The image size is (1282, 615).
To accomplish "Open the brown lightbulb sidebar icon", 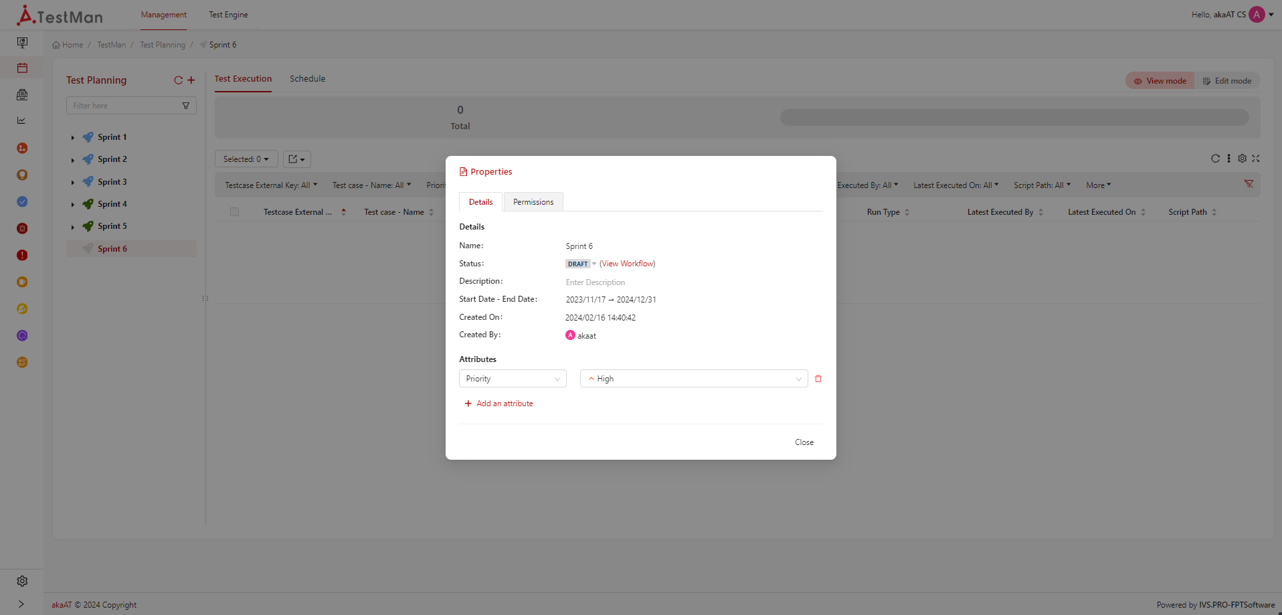I will tap(22, 175).
